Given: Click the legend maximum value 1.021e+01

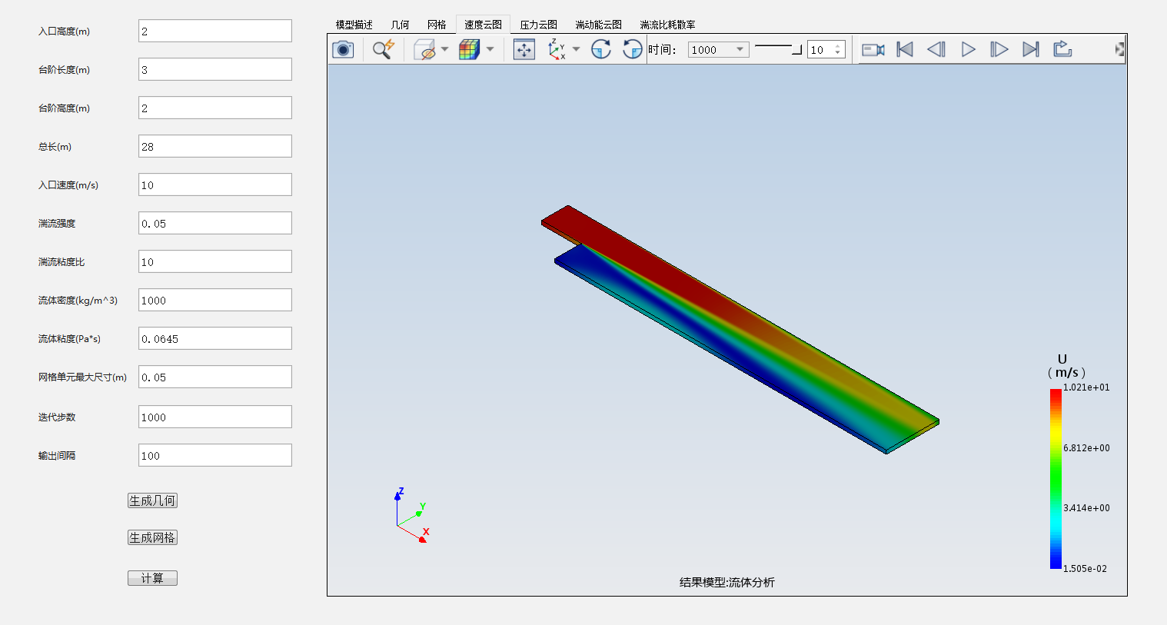Looking at the screenshot, I should click(1086, 387).
